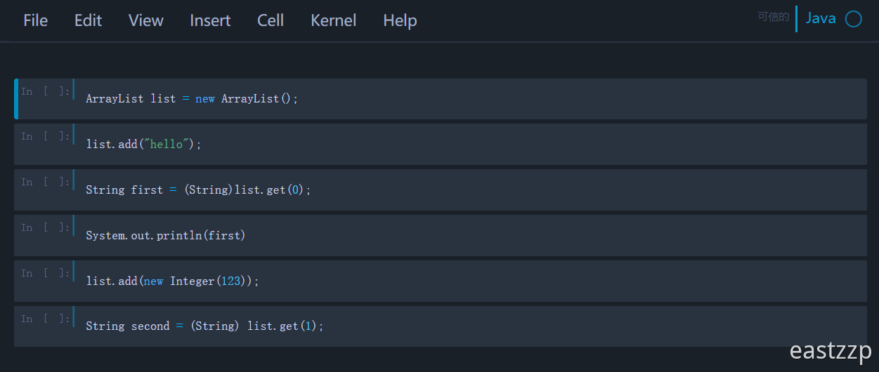Click the Java kernel name label

[x=820, y=18]
